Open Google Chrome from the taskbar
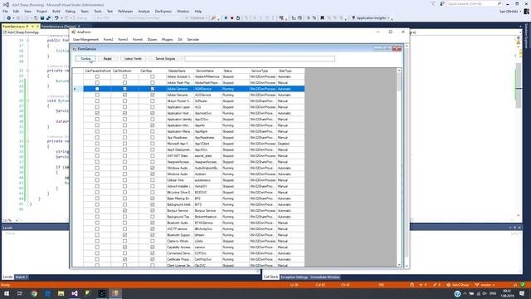The height and width of the screenshot is (299, 531). tap(34, 293)
